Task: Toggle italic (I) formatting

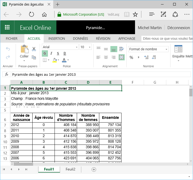Action: point(51,53)
